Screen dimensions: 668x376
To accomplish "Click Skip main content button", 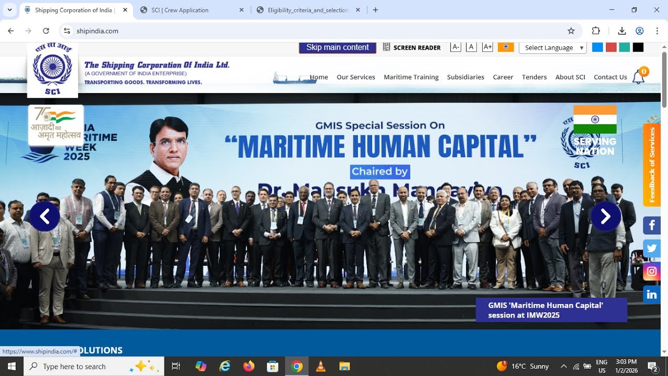I will 337,48.
